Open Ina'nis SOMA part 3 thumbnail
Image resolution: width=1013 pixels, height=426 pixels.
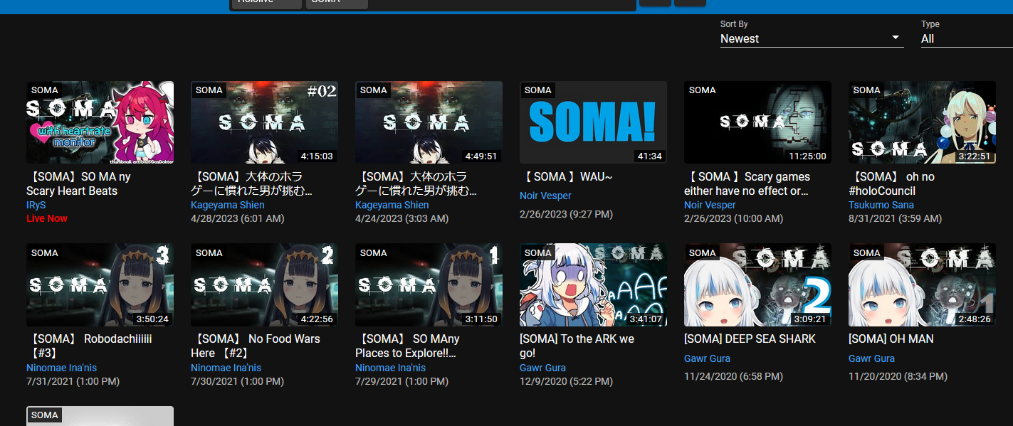coord(100,284)
